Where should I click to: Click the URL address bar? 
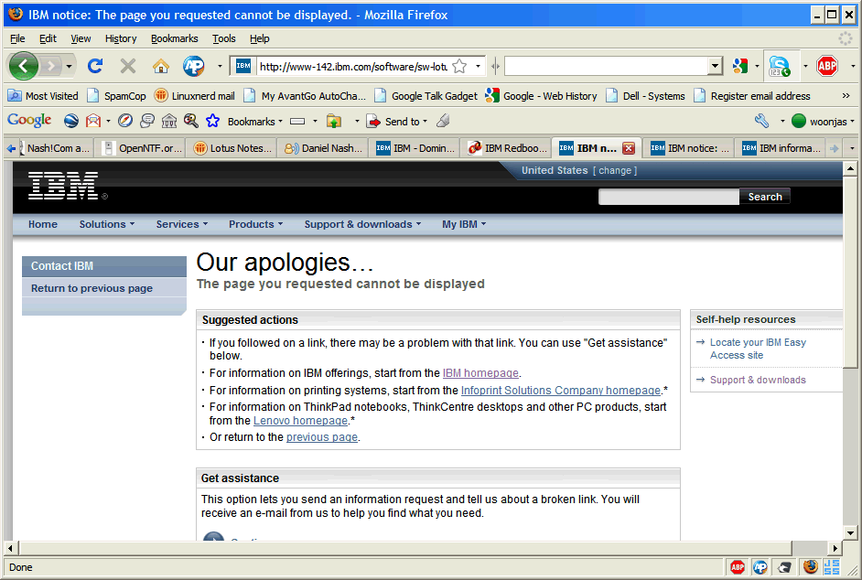pyautogui.click(x=353, y=67)
